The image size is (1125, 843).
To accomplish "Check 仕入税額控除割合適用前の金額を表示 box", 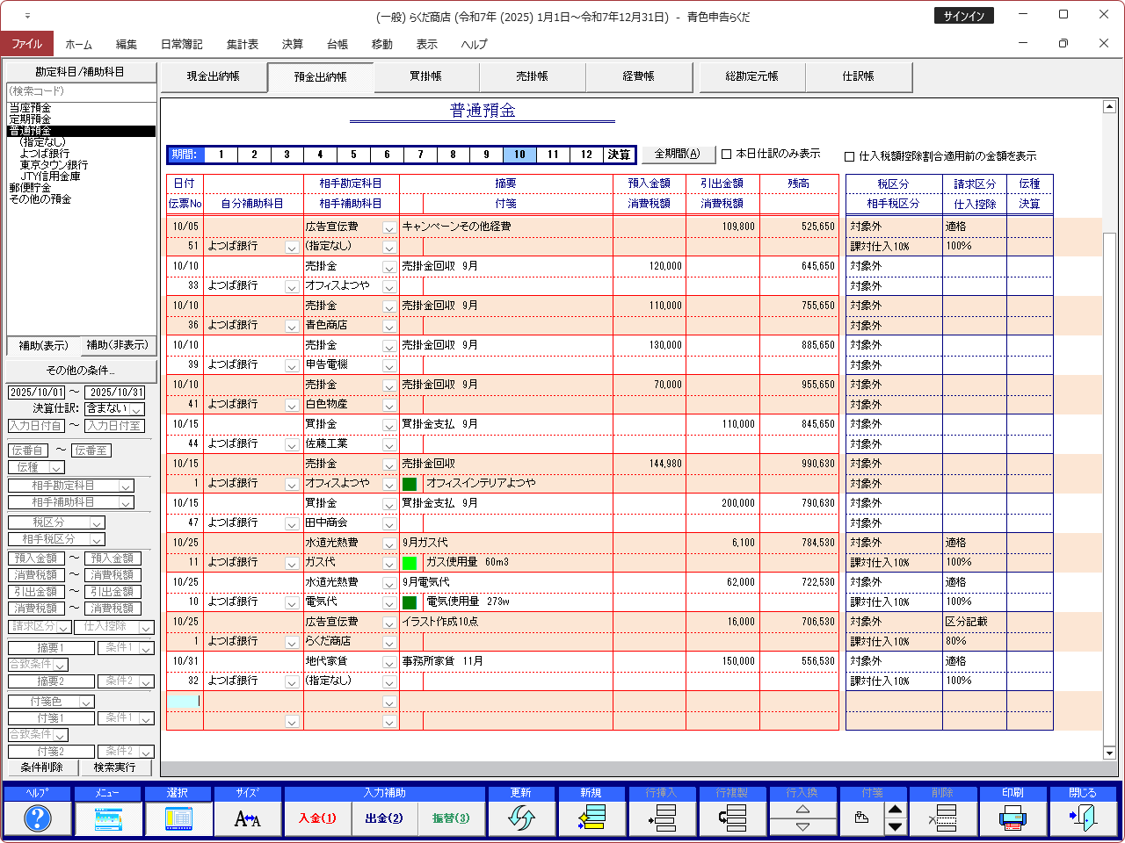I will 850,156.
